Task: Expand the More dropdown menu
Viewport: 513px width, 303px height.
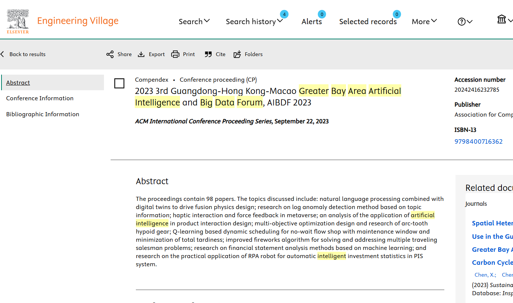Action: [424, 22]
